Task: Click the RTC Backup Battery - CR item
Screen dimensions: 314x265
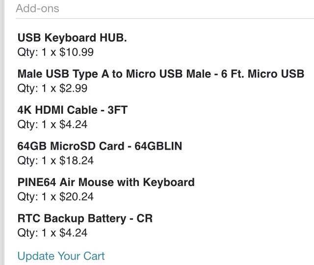Action: [85, 218]
